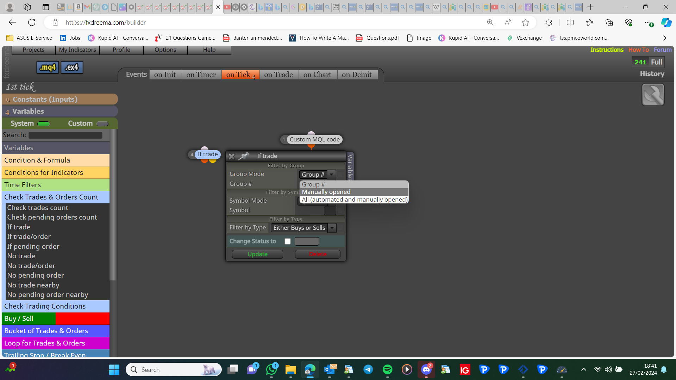Expand Time Filters category
The height and width of the screenshot is (380, 676).
coord(56,185)
